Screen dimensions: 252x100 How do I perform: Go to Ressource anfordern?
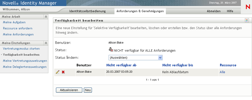click(x=18, y=28)
